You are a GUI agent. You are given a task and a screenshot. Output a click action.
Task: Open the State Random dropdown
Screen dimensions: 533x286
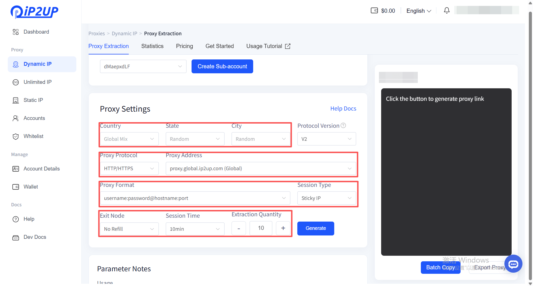pos(195,139)
